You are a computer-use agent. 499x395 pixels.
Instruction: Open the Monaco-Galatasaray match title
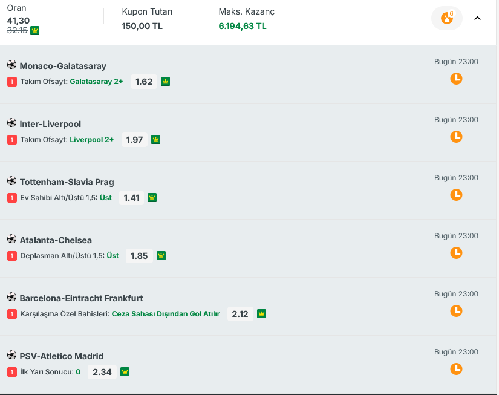coord(63,66)
